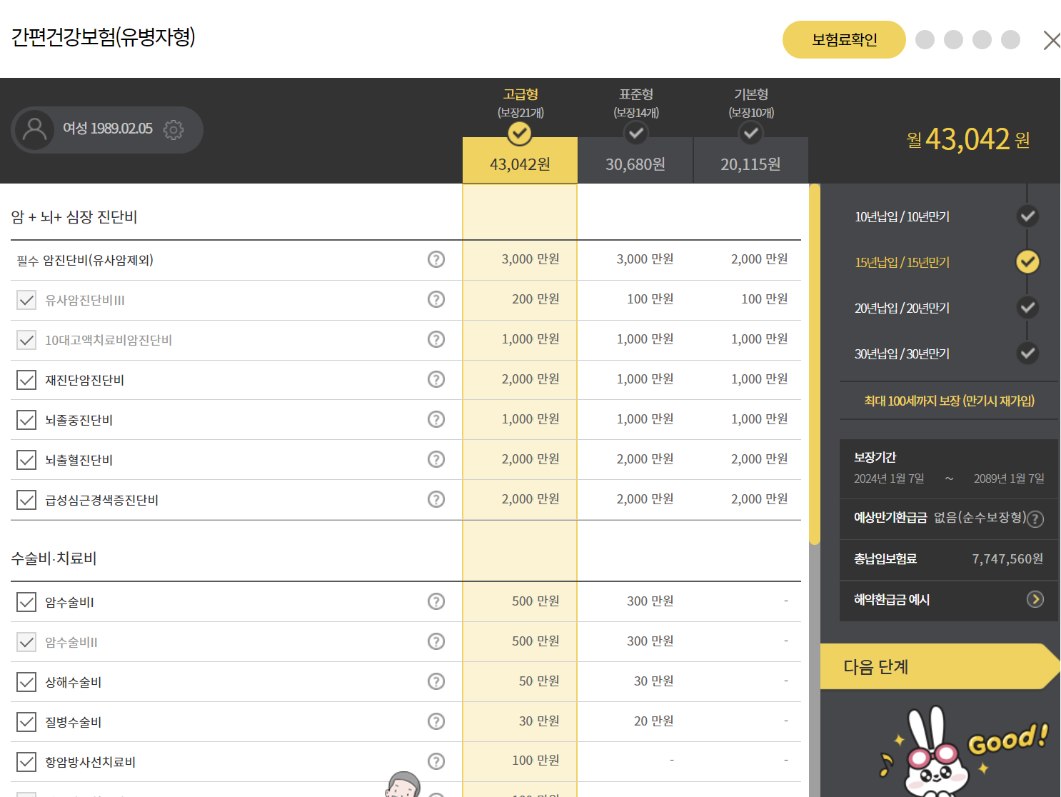Proceed with the 다음 단계 button

coord(940,666)
